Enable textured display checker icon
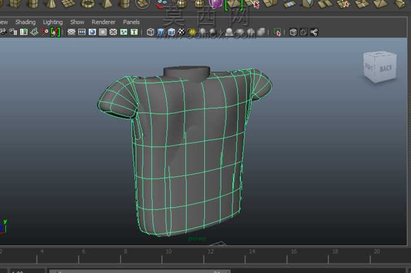Viewport: 411px width, 273px height. 181,32
